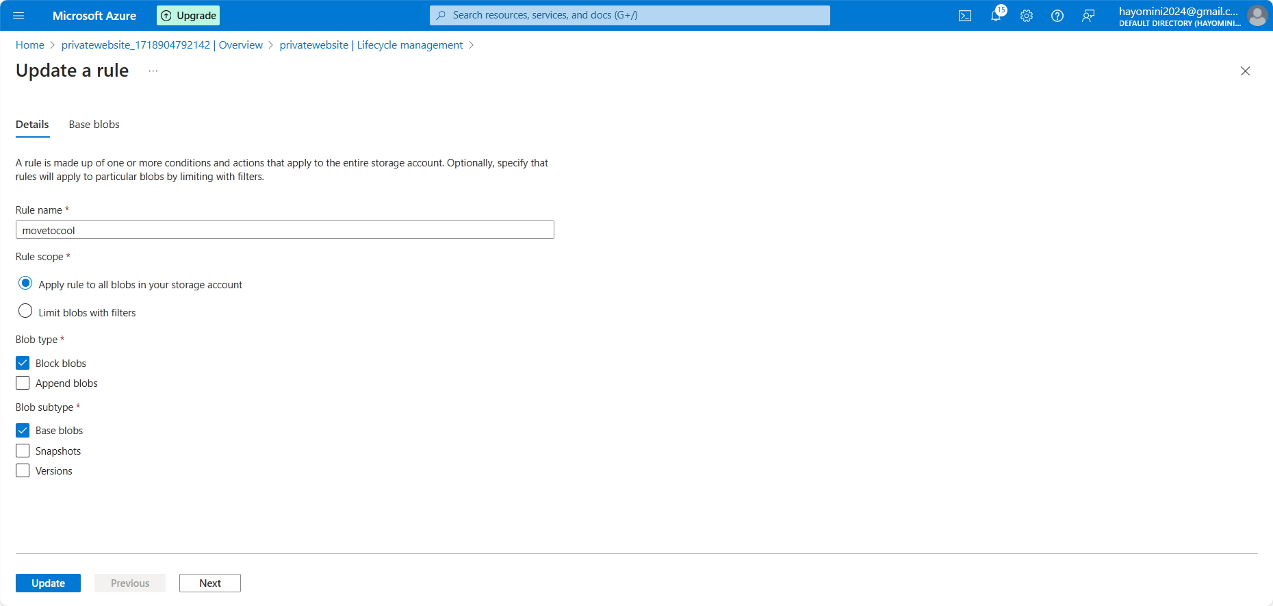Click the Update button

tap(48, 583)
